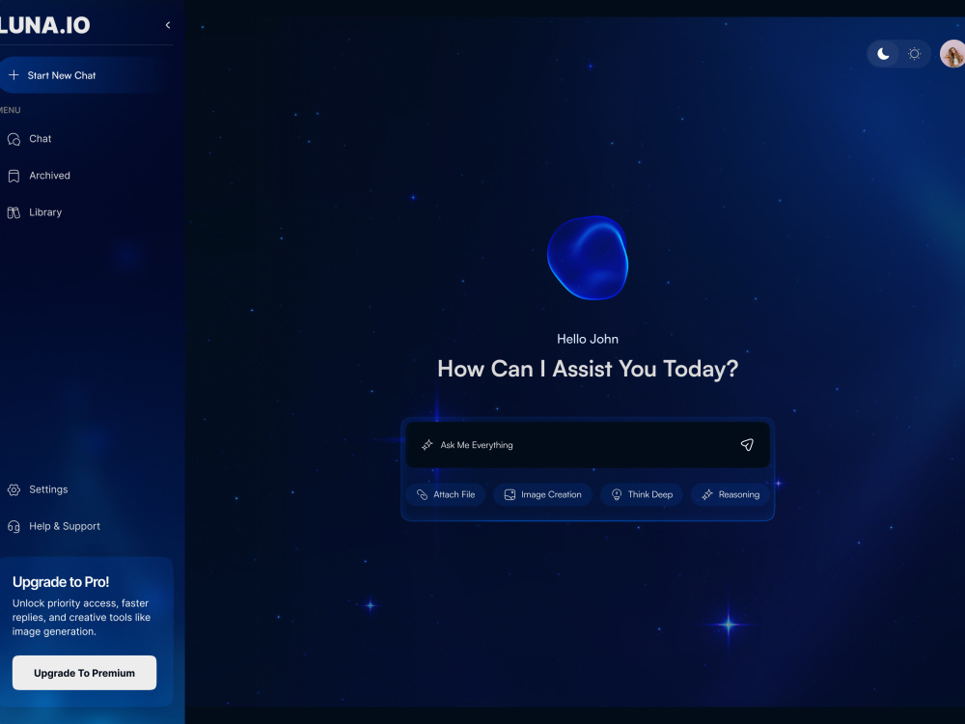Select the Reasoning option
The width and height of the screenshot is (965, 724).
point(731,494)
